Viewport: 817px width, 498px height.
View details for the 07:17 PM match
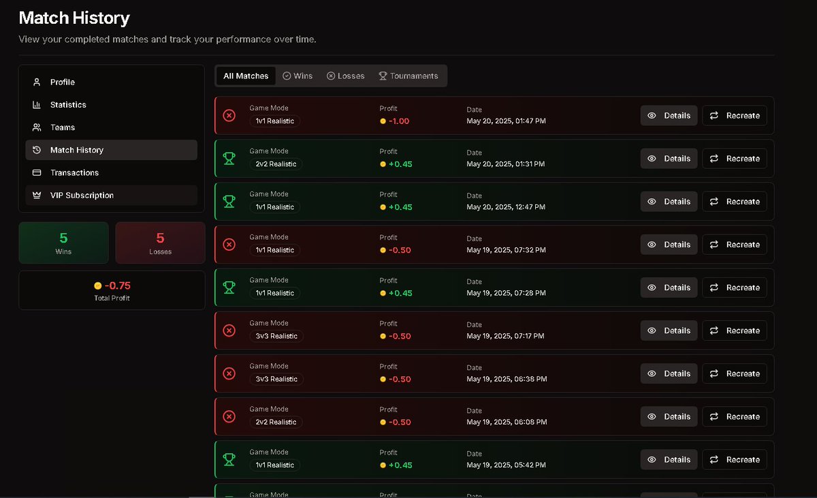tap(669, 330)
